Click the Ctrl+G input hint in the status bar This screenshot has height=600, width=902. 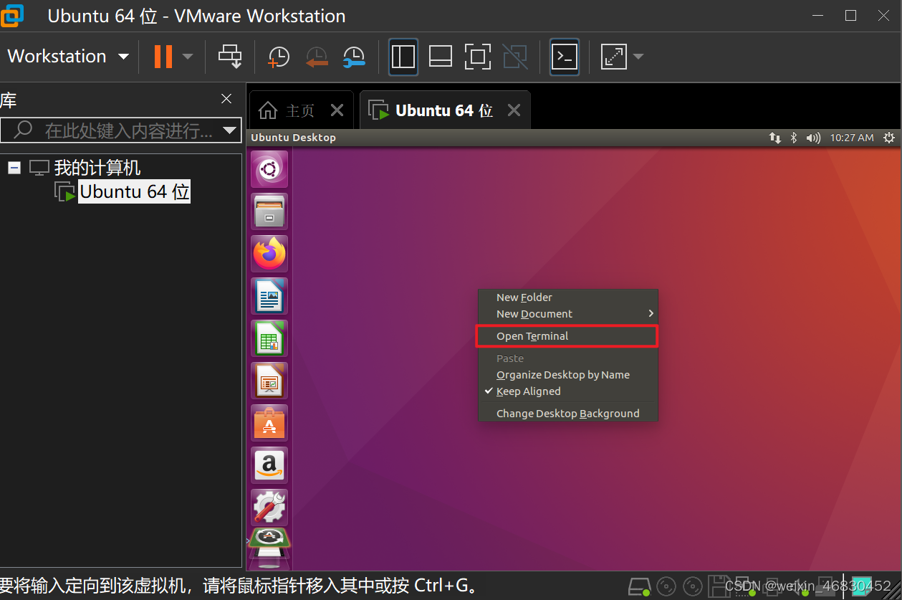239,586
